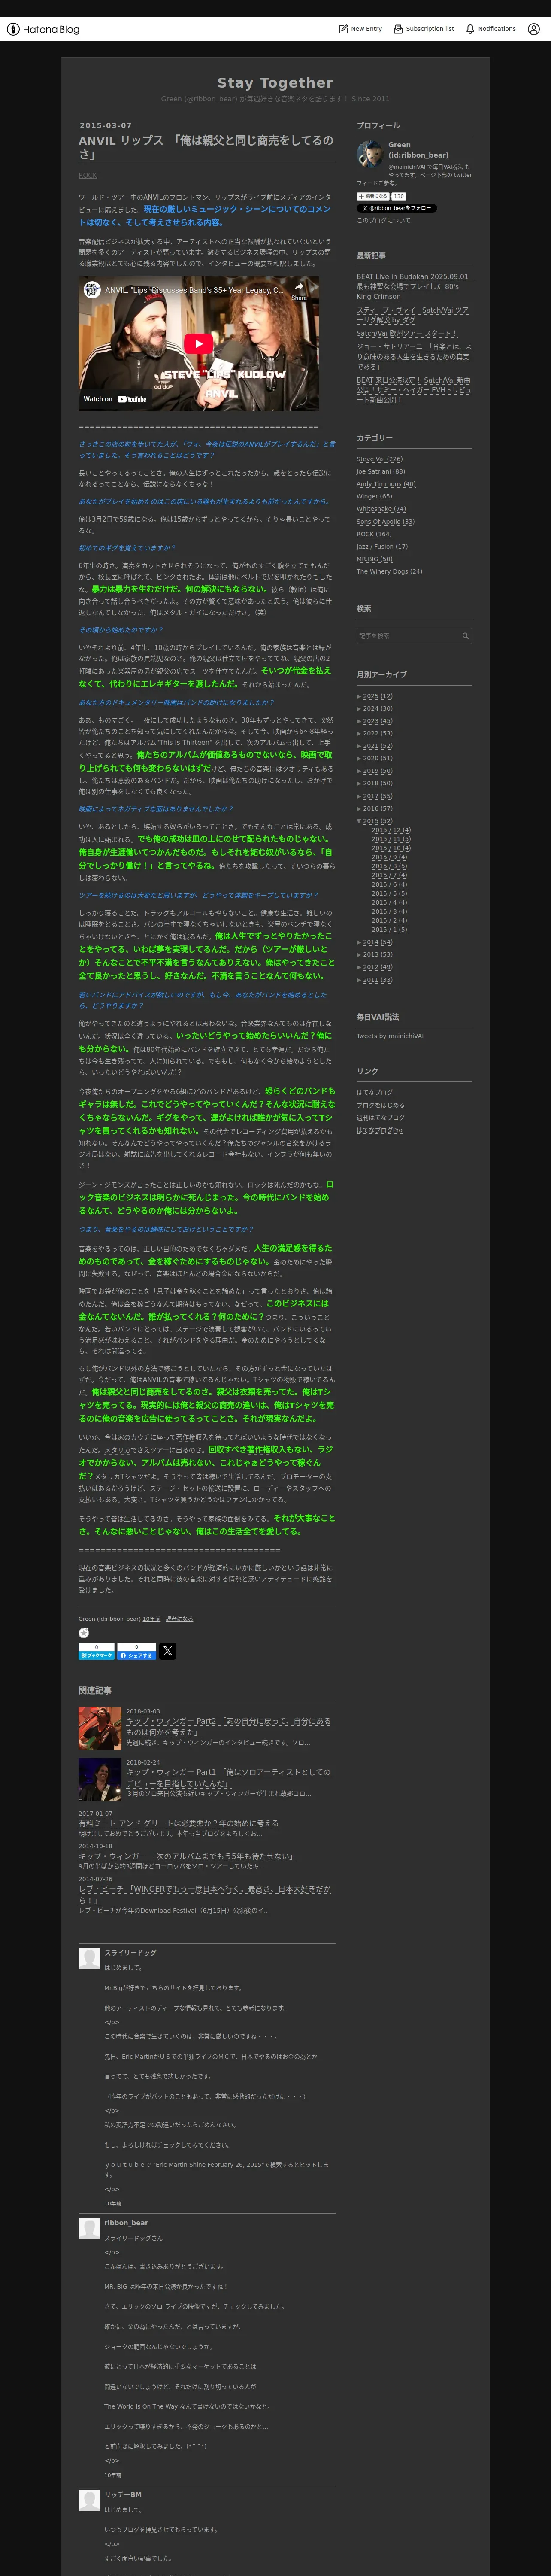This screenshot has height=2576, width=551.
Task: Open the 2015 / 3 (4) month archive
Action: point(389,911)
